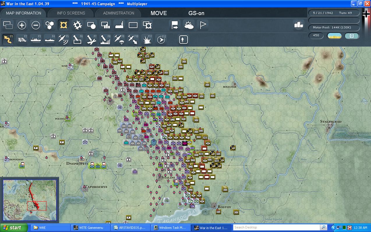Select air transport paradrop mode F9

coord(119,39)
